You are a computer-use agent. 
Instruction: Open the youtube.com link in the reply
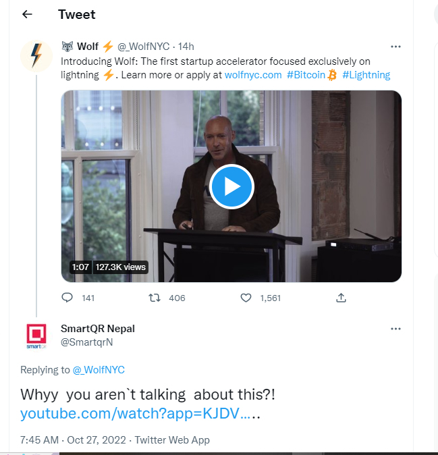click(x=135, y=413)
